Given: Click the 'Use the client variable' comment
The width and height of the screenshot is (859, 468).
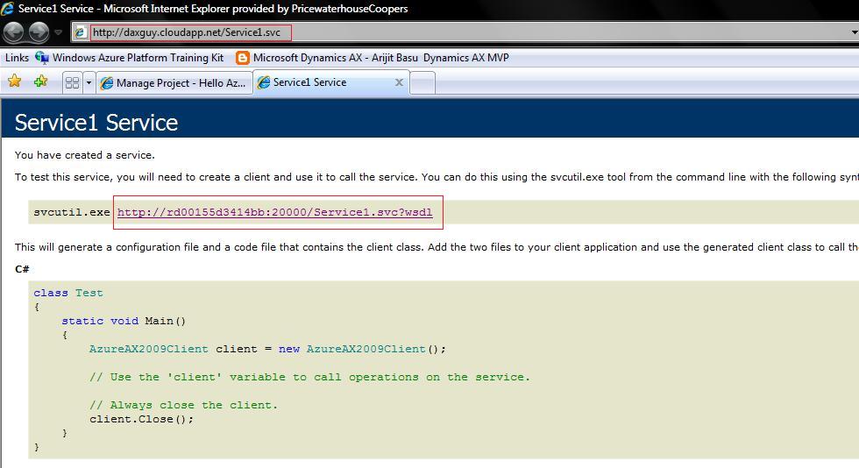Looking at the screenshot, I should tap(309, 377).
